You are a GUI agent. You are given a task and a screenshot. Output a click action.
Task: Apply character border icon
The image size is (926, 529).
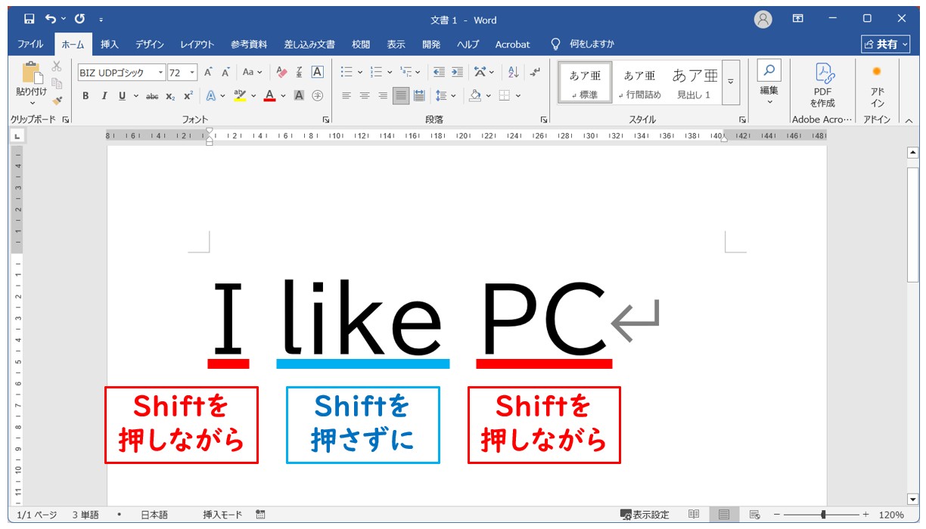[318, 73]
